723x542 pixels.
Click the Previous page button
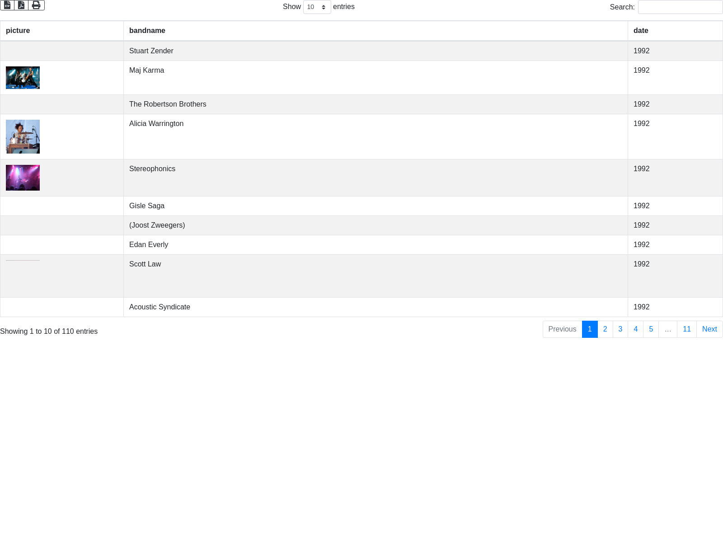click(562, 329)
